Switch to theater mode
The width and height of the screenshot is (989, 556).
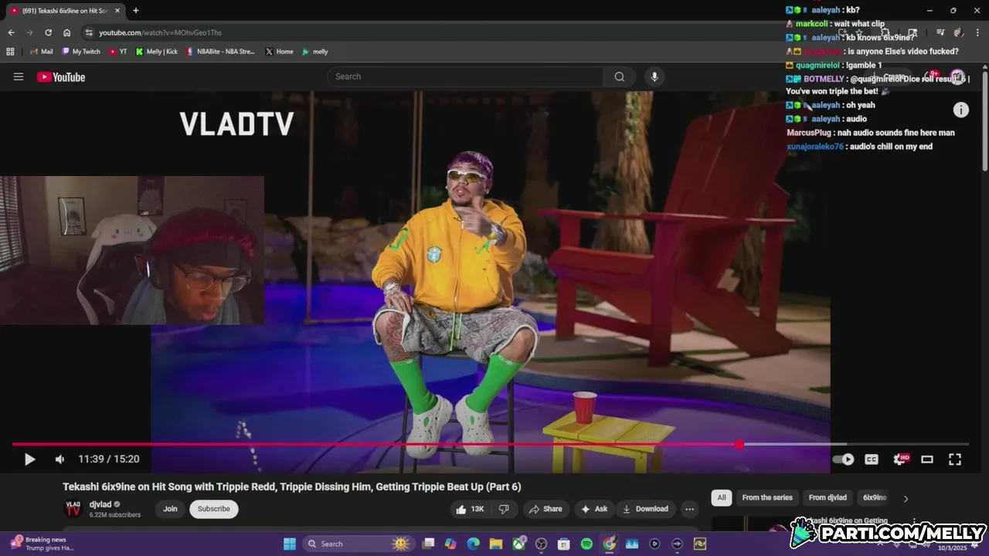click(x=927, y=459)
